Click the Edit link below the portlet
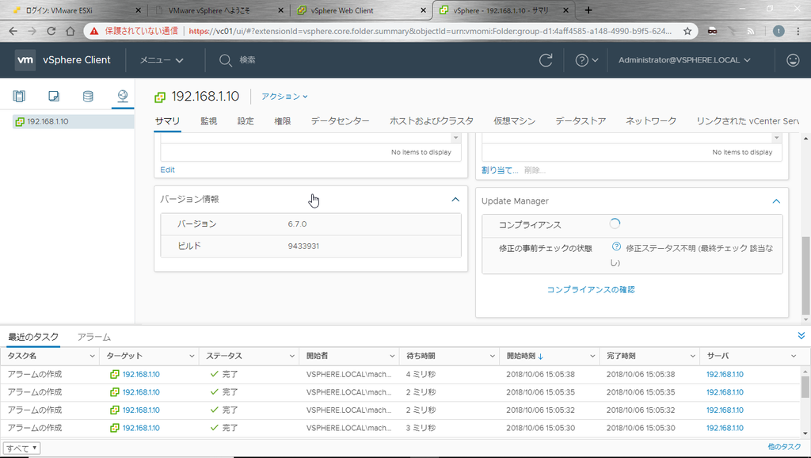The width and height of the screenshot is (811, 458). coord(167,170)
